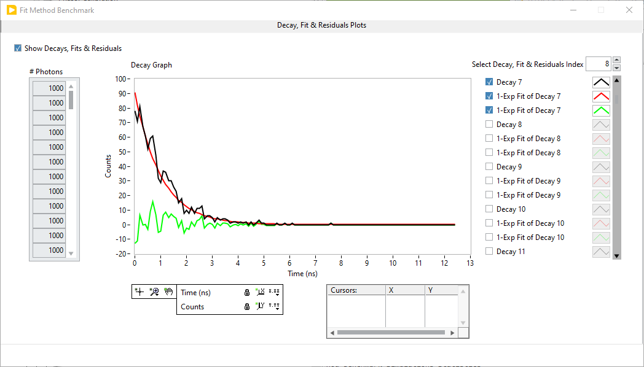Autoscale the Y axis once

pyautogui.click(x=261, y=306)
